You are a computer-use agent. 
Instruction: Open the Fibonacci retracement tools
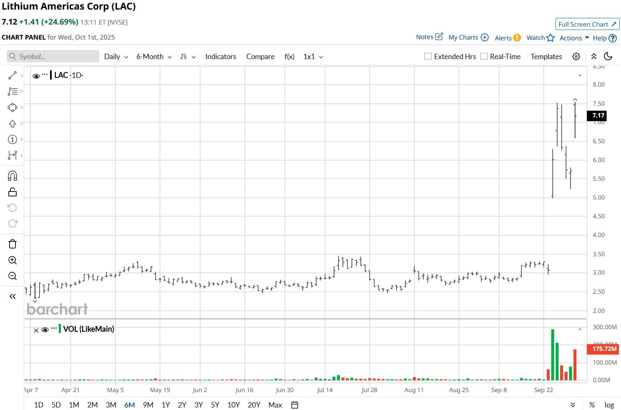pyautogui.click(x=13, y=92)
